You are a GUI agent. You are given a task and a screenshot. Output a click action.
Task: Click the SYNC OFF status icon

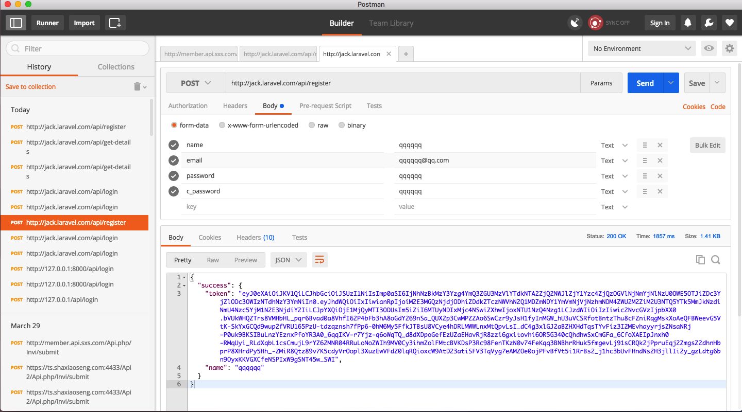596,23
